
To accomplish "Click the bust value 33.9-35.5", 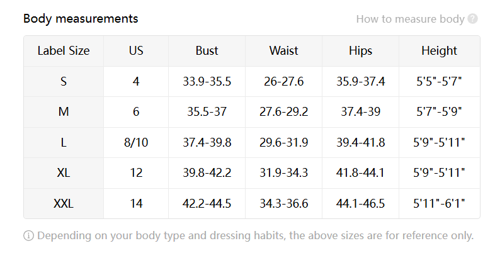I will [207, 82].
